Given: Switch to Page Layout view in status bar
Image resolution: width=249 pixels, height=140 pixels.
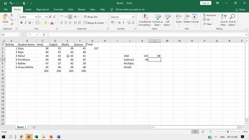Looking at the screenshot, I should click(203, 132).
